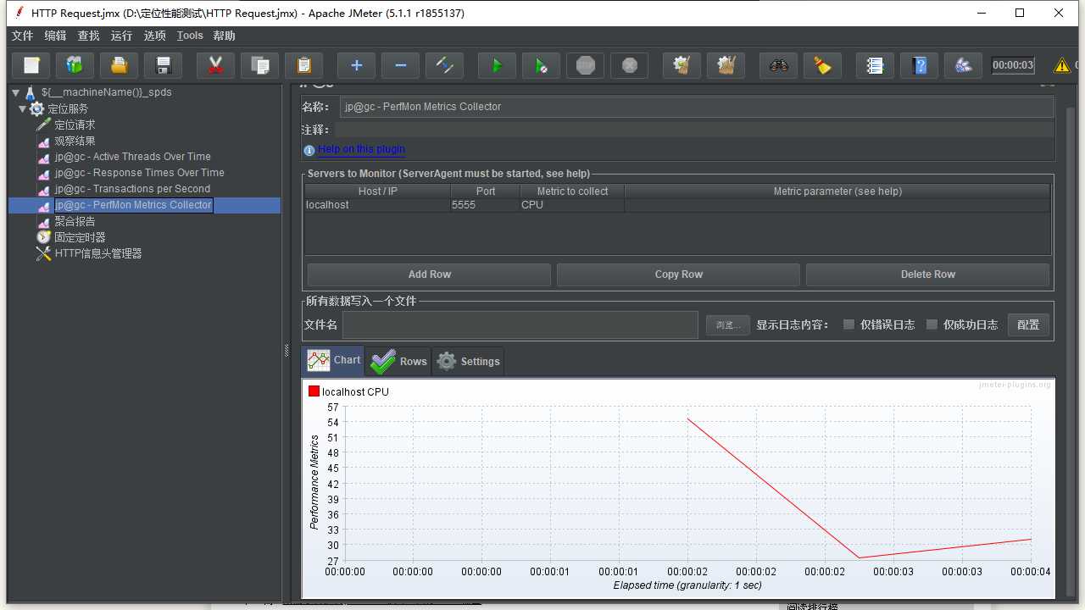Select 观察结果 in the tree
This screenshot has height=610, width=1085.
click(75, 141)
